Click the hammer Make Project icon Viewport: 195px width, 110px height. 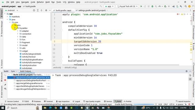click(101, 6)
